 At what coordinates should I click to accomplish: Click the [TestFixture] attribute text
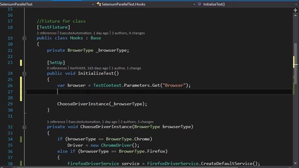pyautogui.click(x=53, y=27)
